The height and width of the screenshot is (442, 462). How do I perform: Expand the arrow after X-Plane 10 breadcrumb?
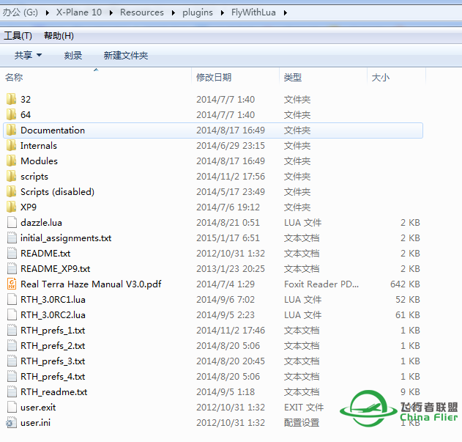[x=111, y=12]
